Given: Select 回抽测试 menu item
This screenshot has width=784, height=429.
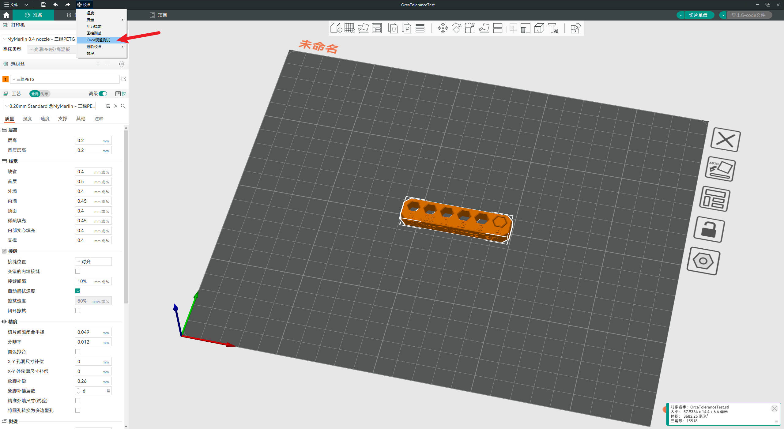Looking at the screenshot, I should coord(102,33).
